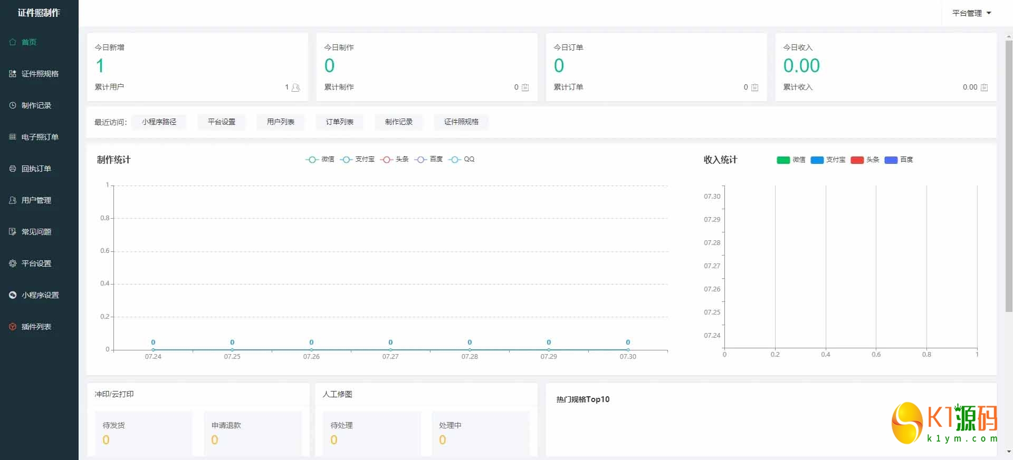Toggle 百度 series in 制作统计 legend
1013x460 pixels.
click(x=428, y=159)
